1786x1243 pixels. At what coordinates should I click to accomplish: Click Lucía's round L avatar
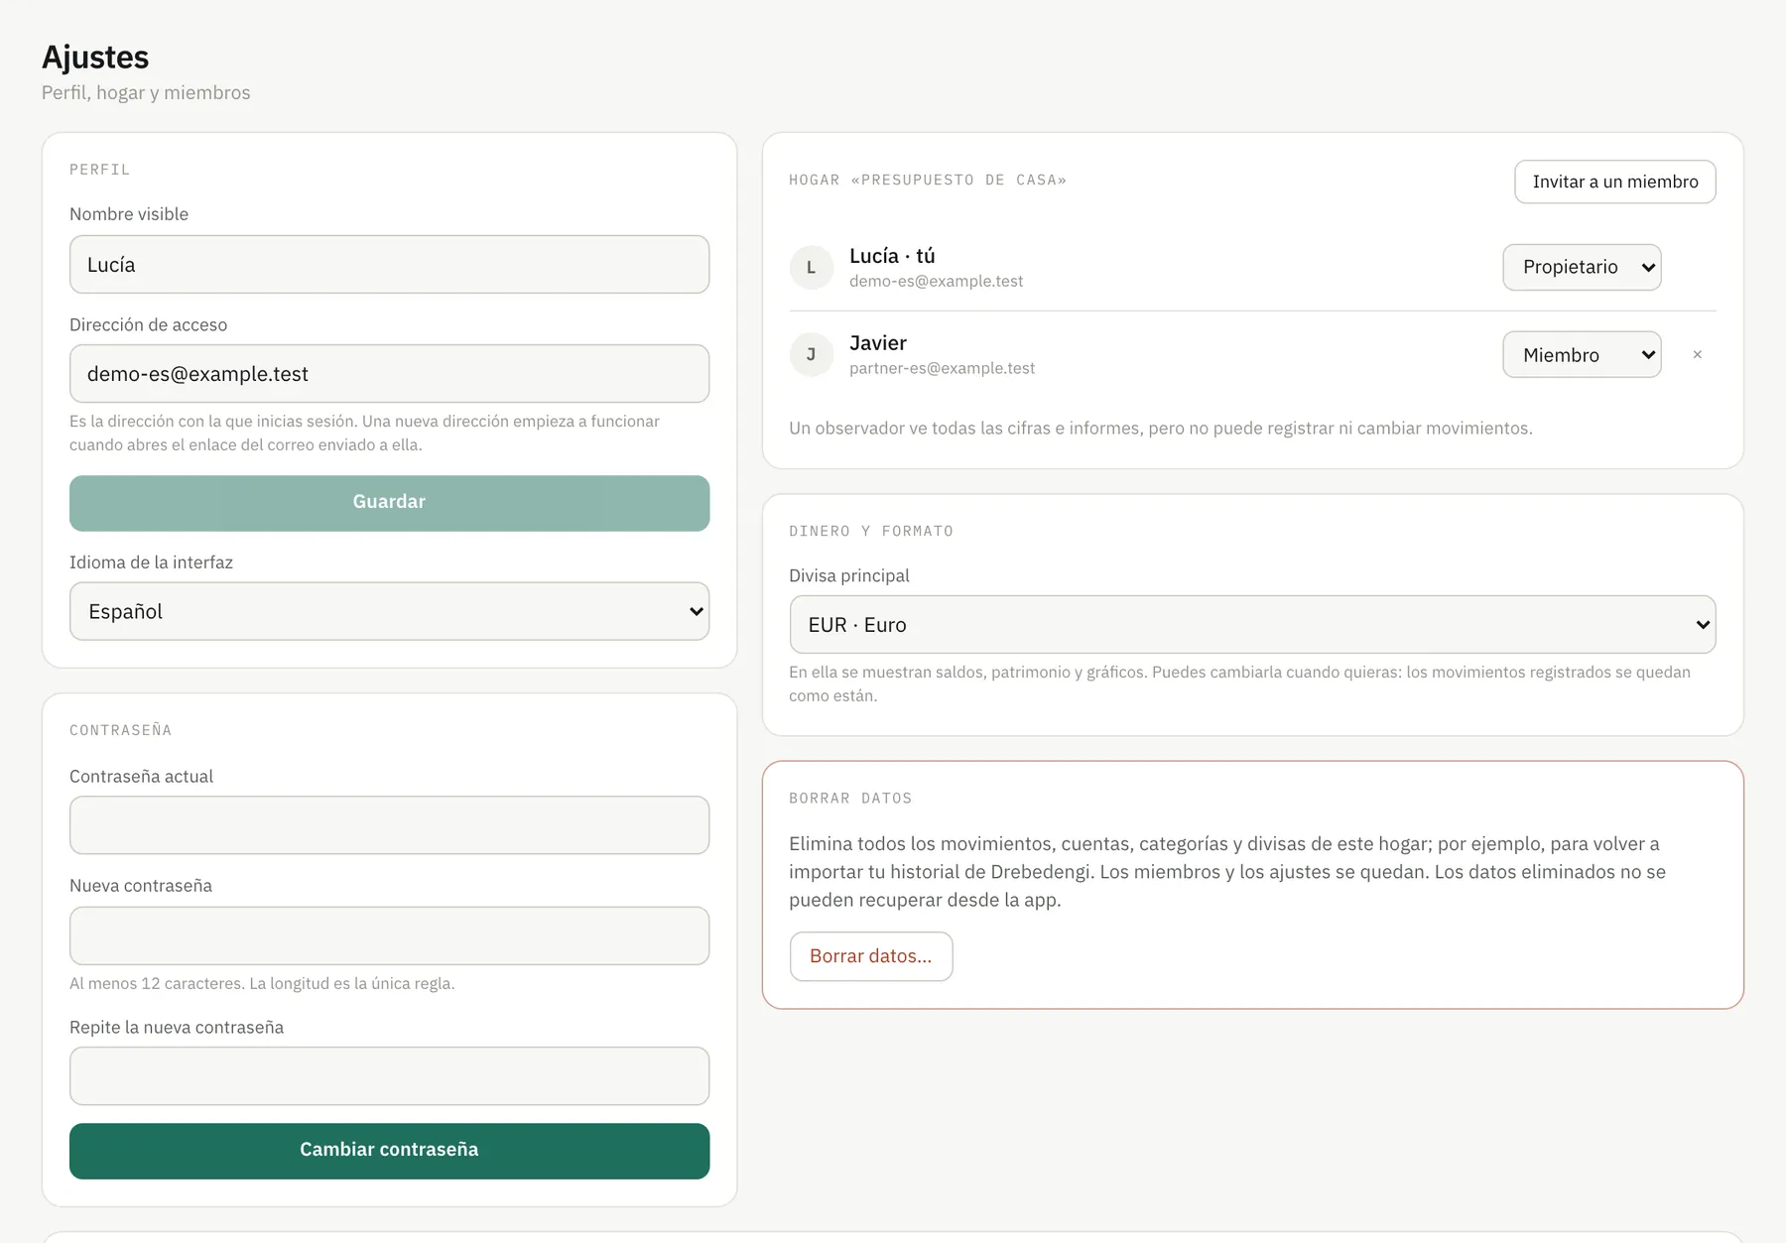click(811, 268)
